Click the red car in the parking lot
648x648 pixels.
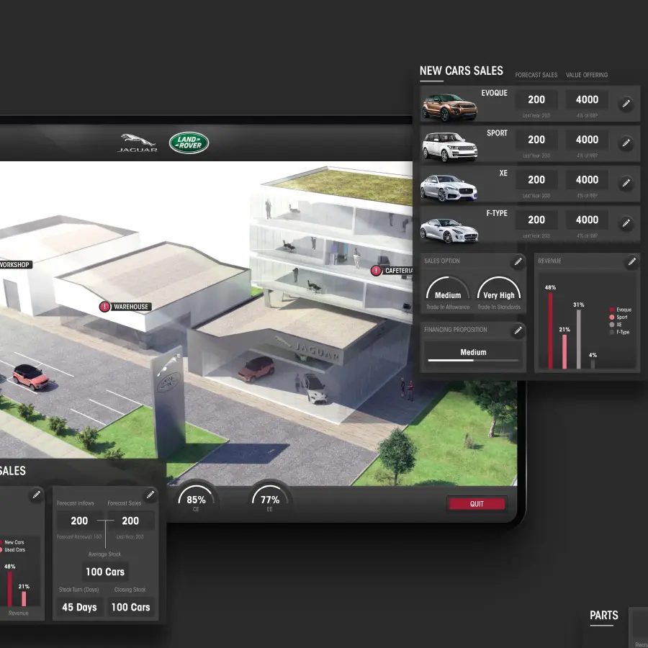click(31, 377)
